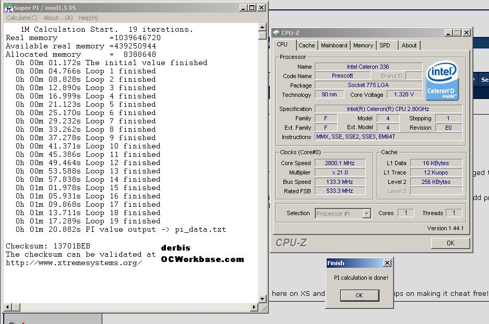Image resolution: width=489 pixels, height=324 pixels.
Task: Click the Name field 'Intel Celeron 336'
Action: tap(368, 67)
